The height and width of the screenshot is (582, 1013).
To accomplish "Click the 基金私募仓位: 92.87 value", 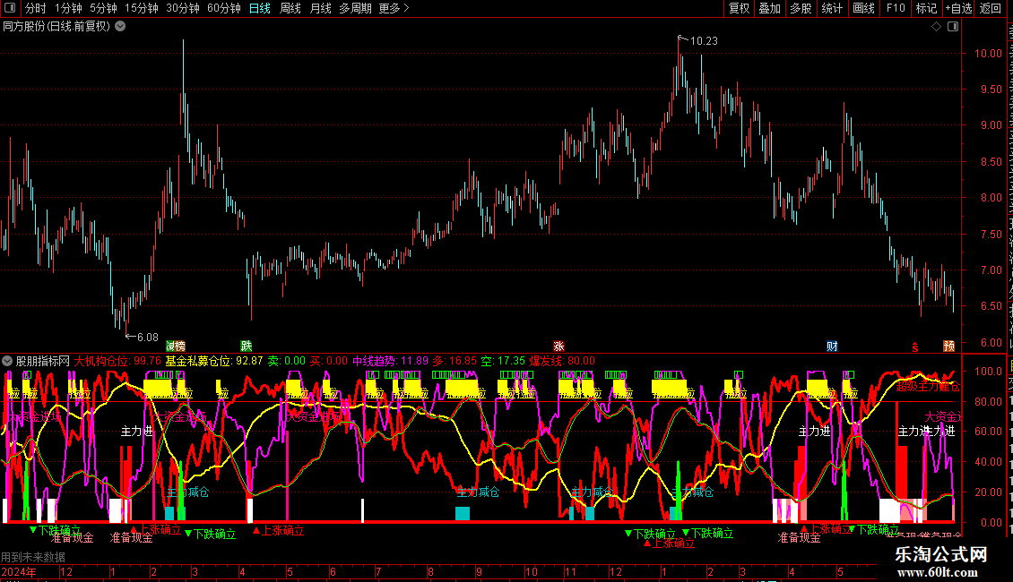I will tap(214, 361).
